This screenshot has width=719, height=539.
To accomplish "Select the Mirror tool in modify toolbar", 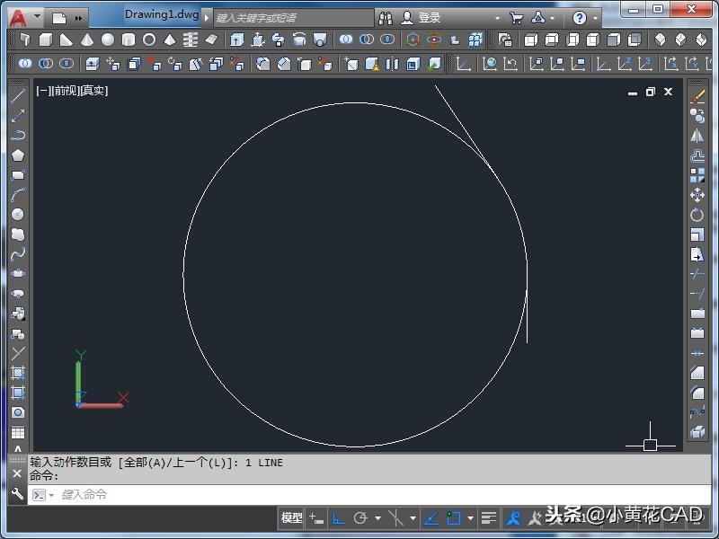I will [x=697, y=137].
